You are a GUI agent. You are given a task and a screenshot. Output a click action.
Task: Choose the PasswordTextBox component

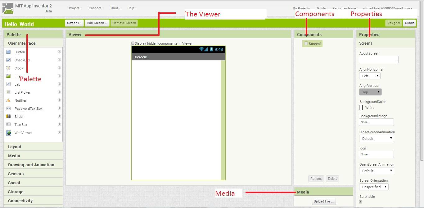(29, 108)
